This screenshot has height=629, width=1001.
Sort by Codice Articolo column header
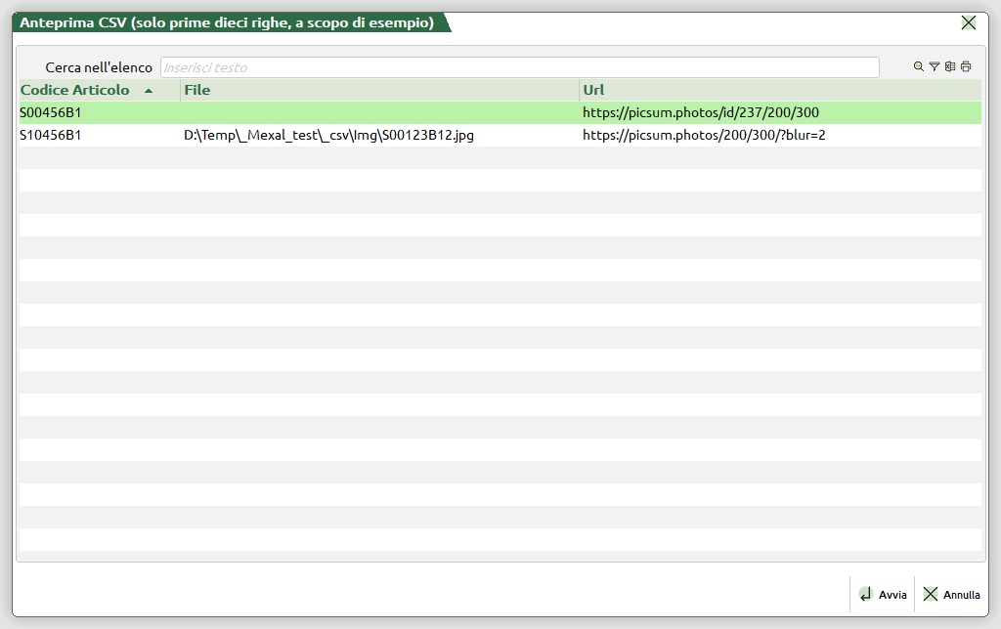75,90
